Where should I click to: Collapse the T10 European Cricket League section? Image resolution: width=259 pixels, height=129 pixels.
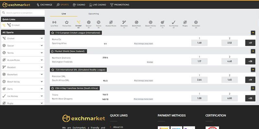253,33
